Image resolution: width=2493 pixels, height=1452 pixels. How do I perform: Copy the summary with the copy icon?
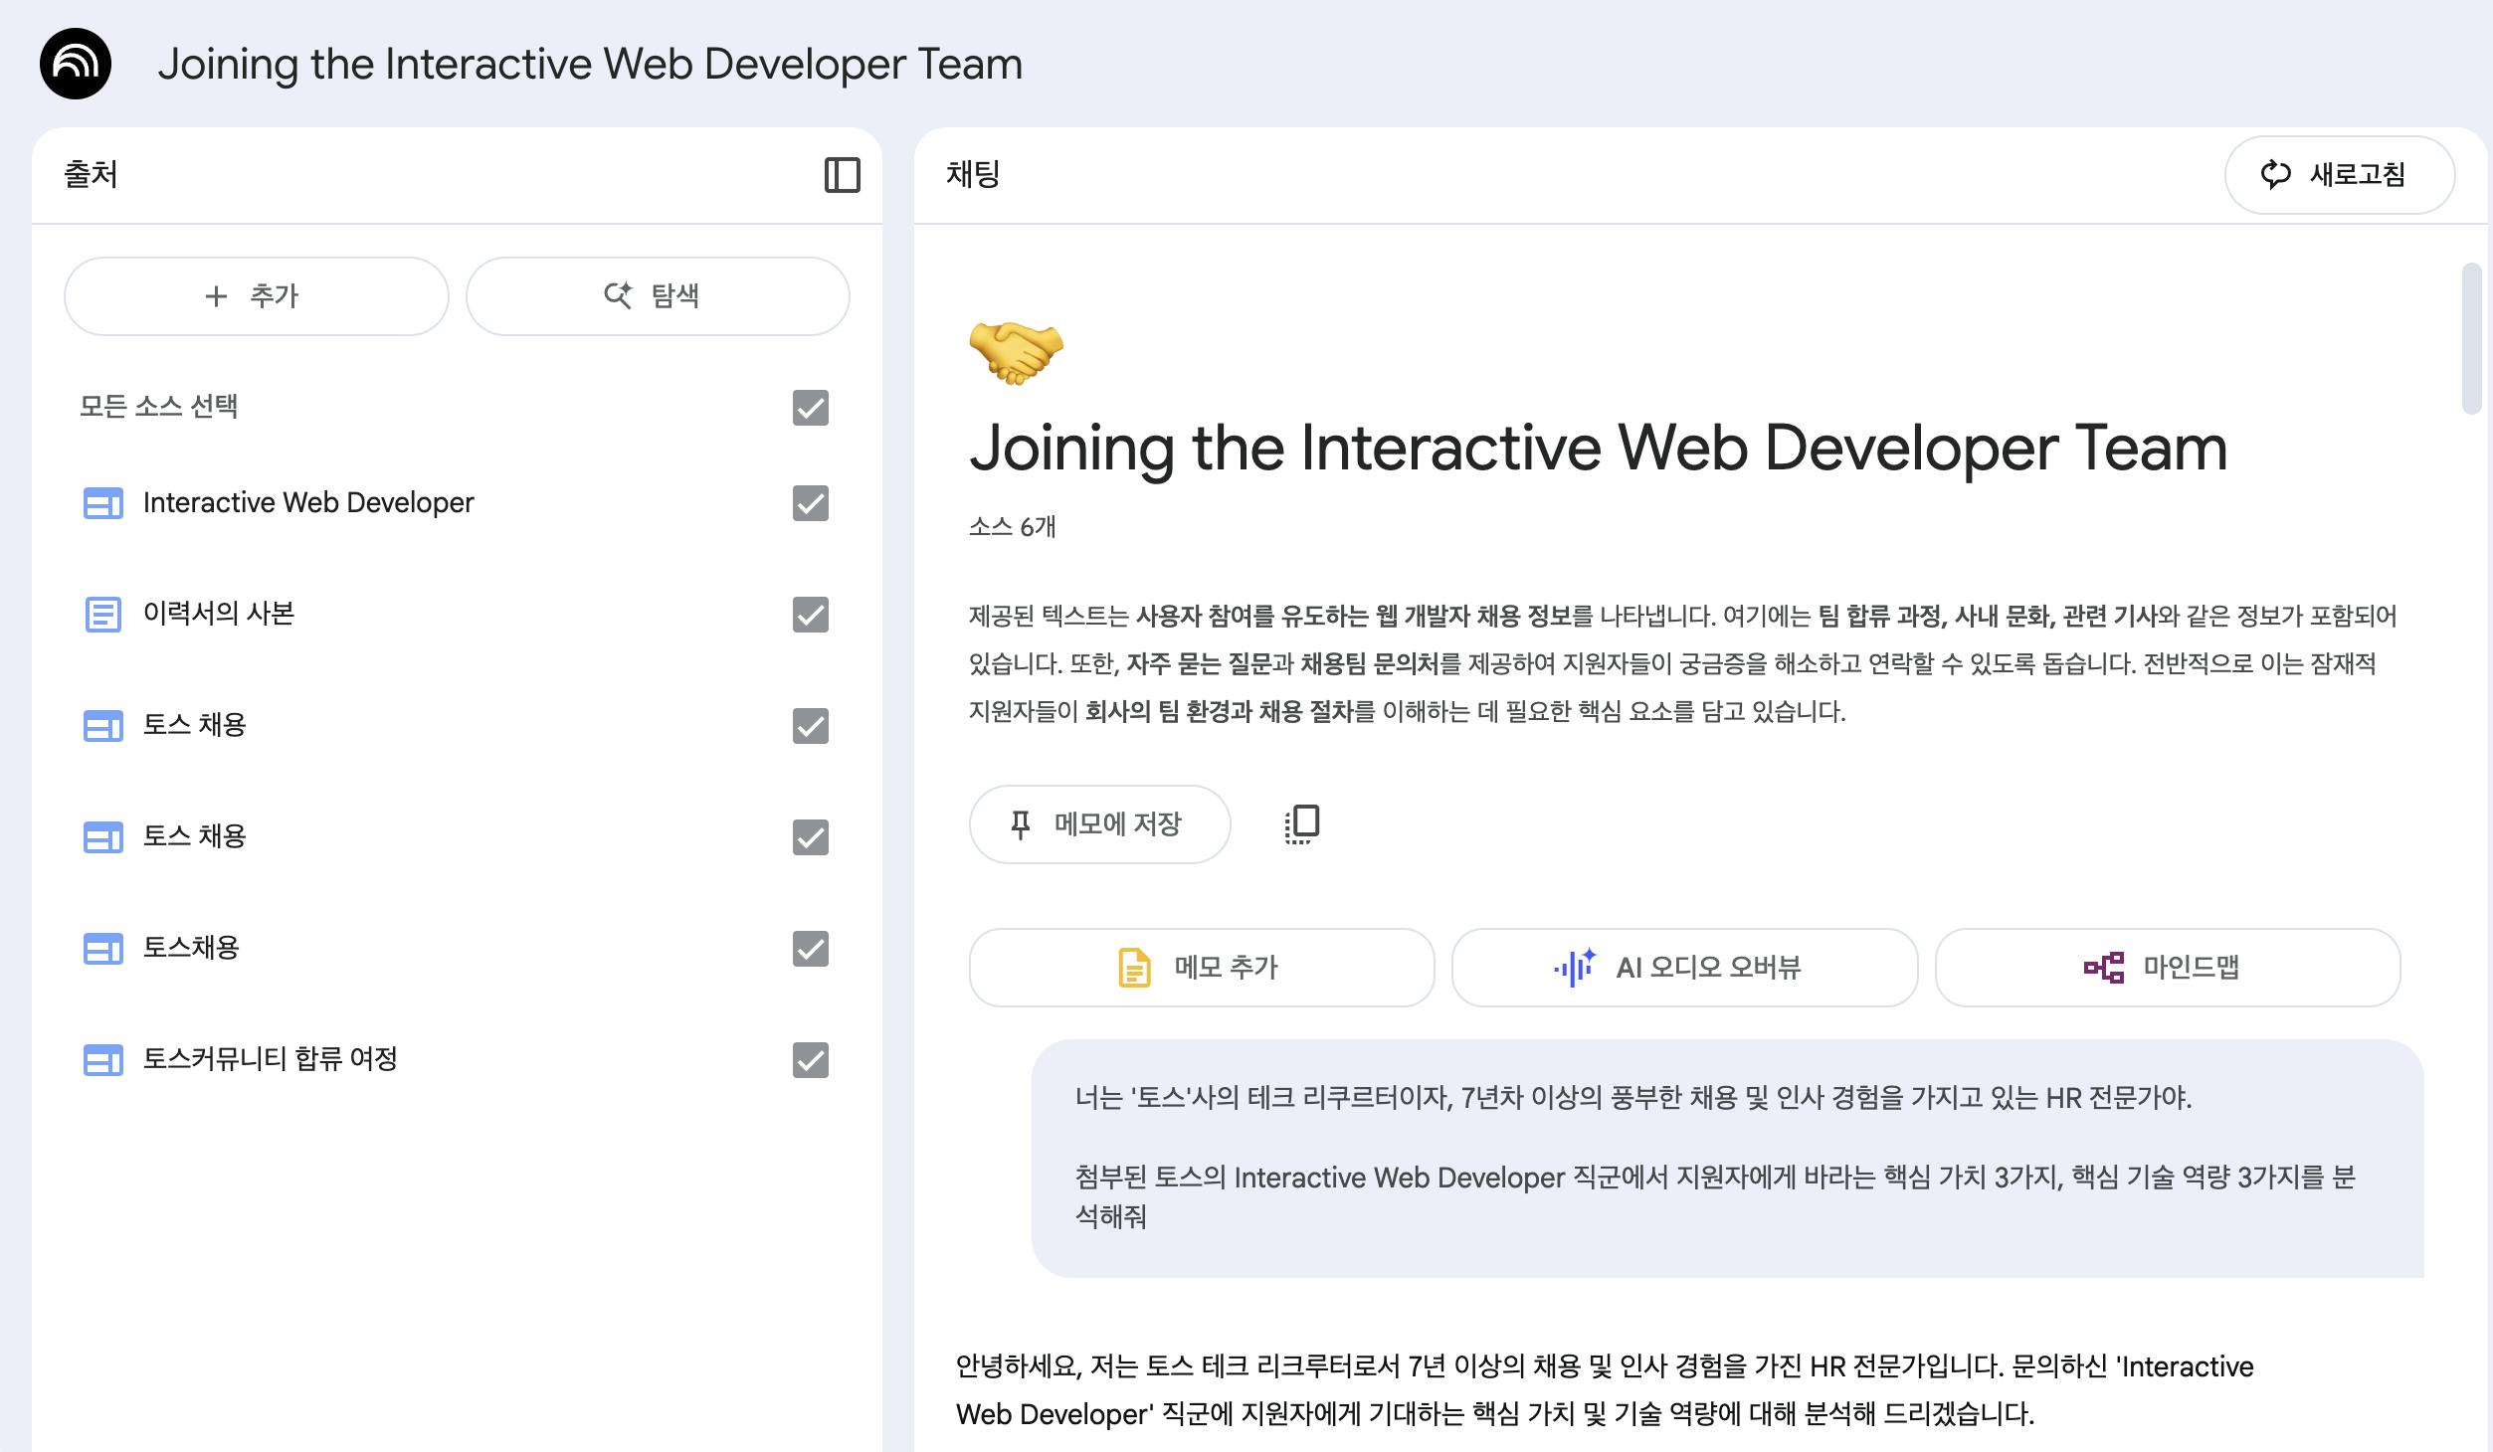pyautogui.click(x=1302, y=824)
